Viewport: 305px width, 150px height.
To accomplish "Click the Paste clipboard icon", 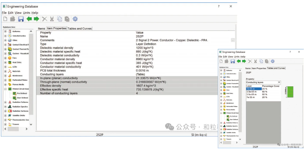I will tap(67, 19).
